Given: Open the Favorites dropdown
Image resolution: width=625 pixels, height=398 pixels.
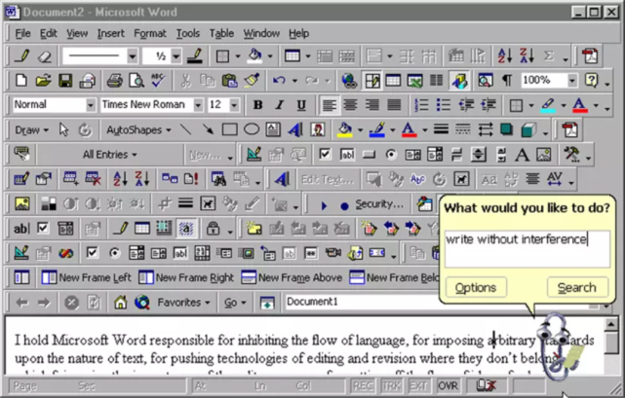Looking at the screenshot, I should click(x=183, y=303).
